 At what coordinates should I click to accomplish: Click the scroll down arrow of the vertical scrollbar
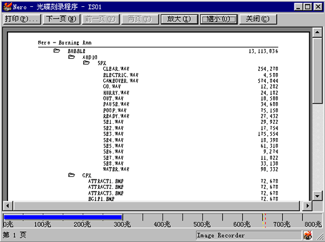pyautogui.click(x=317, y=196)
